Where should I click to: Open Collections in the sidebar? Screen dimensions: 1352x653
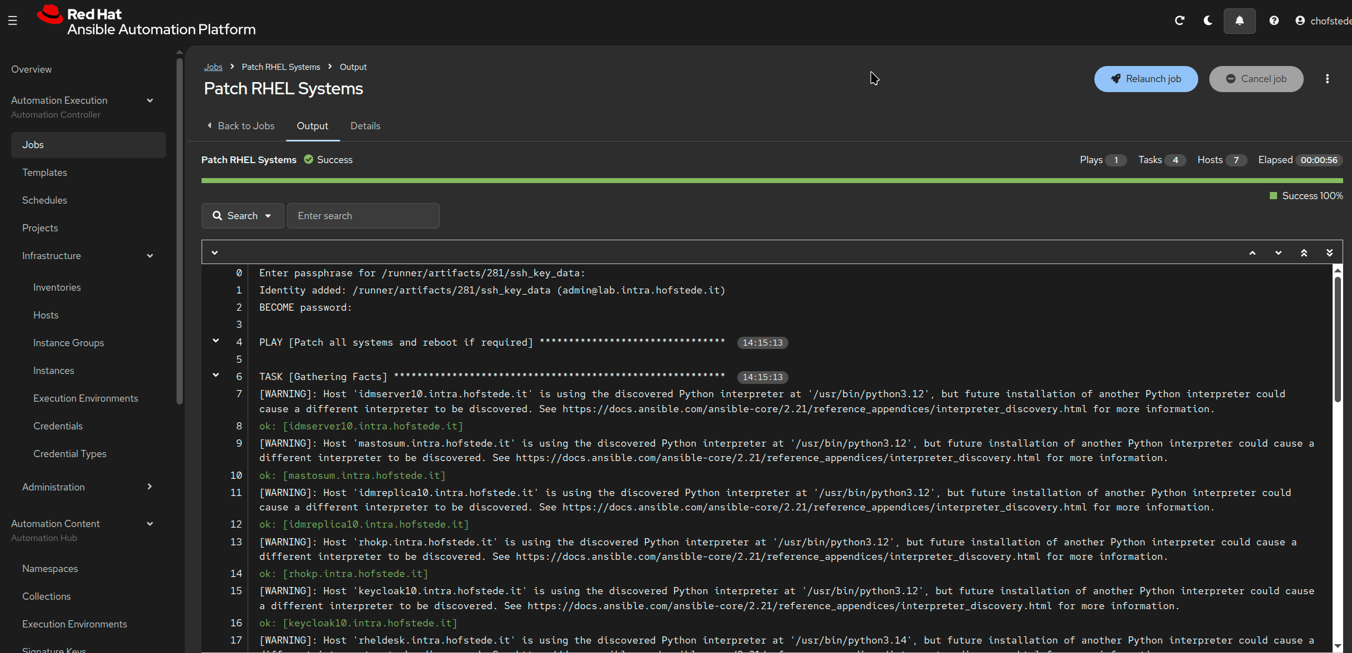[47, 596]
